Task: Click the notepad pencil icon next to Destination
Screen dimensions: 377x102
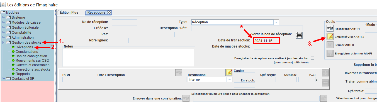Action: [229, 72]
